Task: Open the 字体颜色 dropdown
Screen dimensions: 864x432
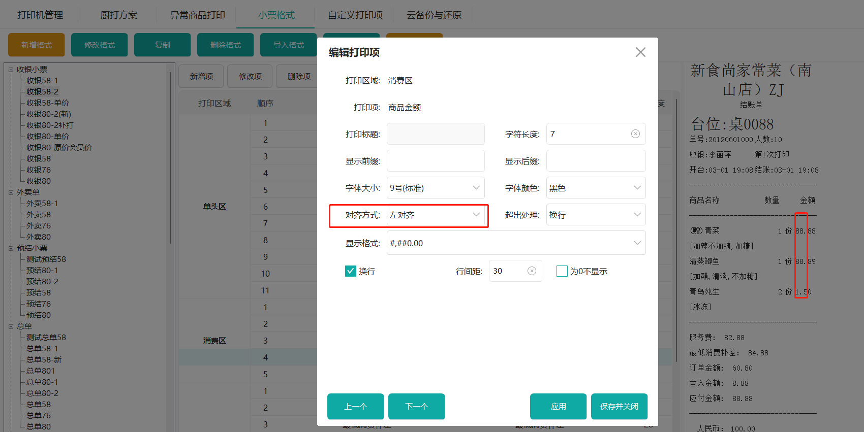Action: pyautogui.click(x=596, y=188)
